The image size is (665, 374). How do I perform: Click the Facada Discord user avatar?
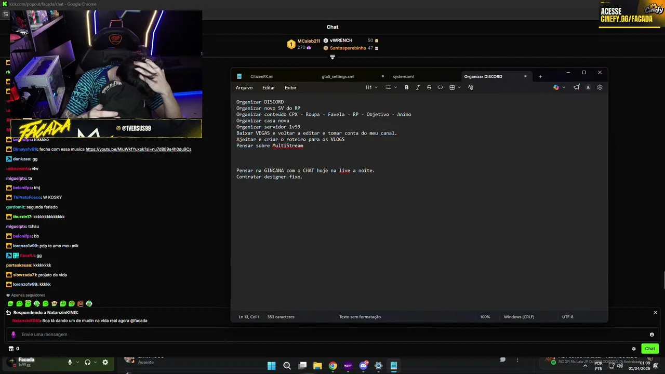(x=11, y=362)
